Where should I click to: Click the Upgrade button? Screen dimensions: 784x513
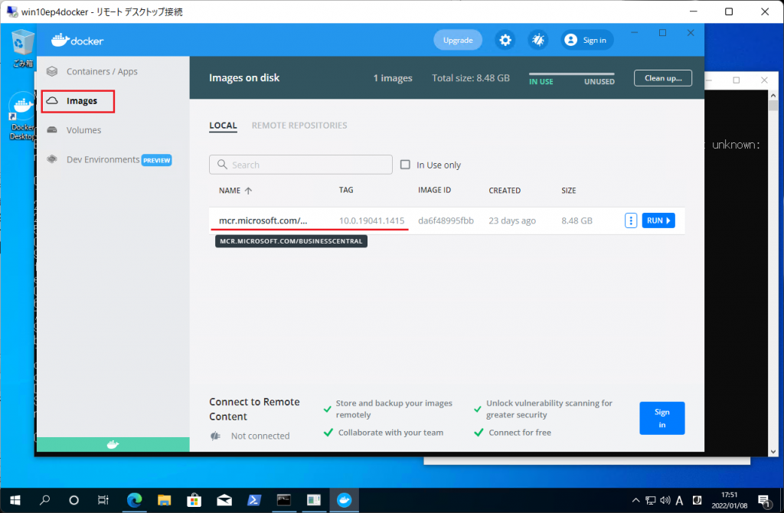[458, 40]
